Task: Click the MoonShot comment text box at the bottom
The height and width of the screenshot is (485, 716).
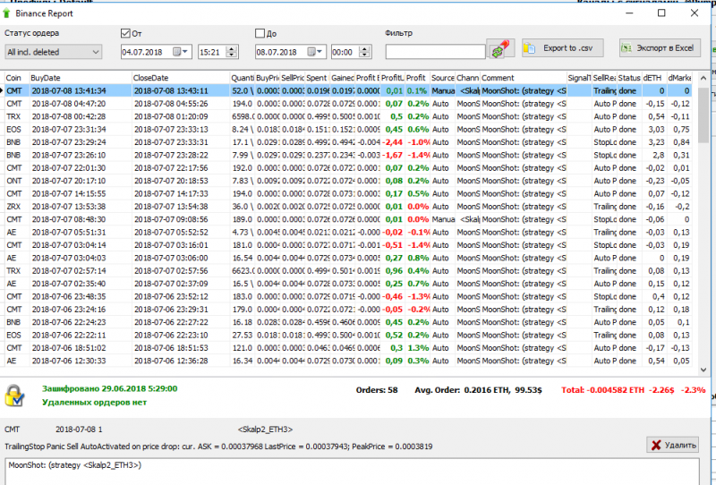Action: [352, 472]
